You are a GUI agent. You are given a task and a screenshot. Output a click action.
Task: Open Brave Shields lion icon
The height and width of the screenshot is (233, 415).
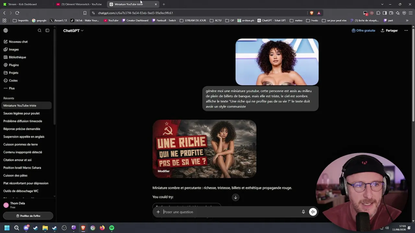312,13
